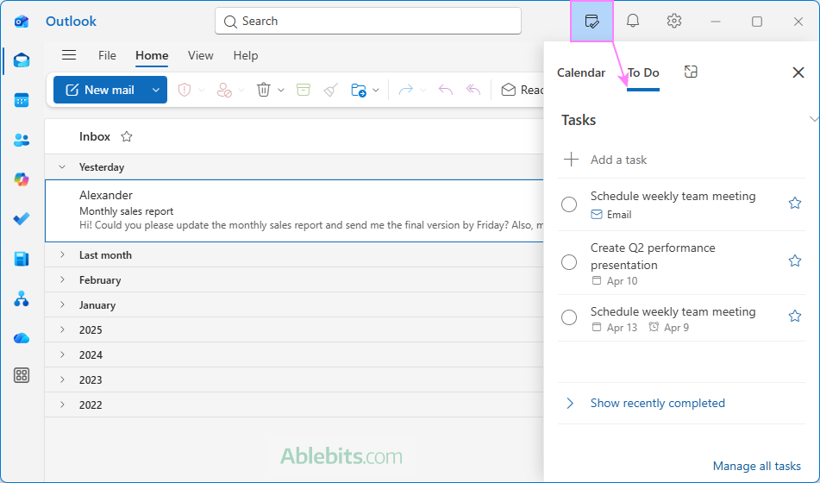Click the Block sender icon
Viewport: 820px width, 483px height.
[224, 90]
